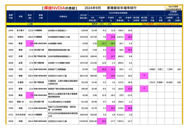Screen dimensions: 187x132
Task: Click the green monthly growth cell -23.7
Action: 102,43
